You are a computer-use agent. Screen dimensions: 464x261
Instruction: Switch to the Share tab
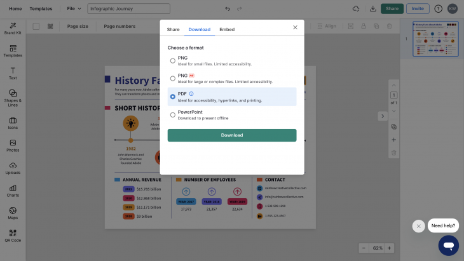(x=173, y=29)
